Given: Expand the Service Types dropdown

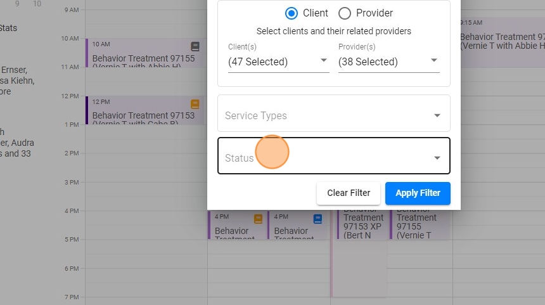Looking at the screenshot, I should pos(437,115).
